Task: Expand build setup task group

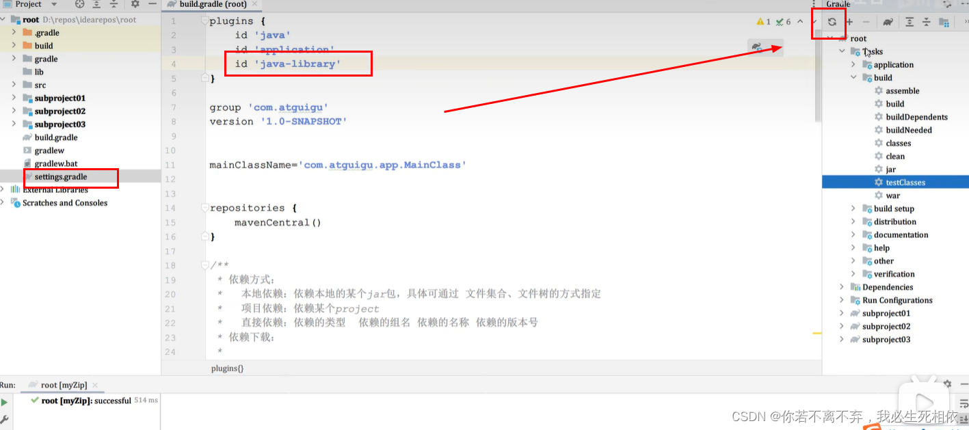Action: (853, 209)
